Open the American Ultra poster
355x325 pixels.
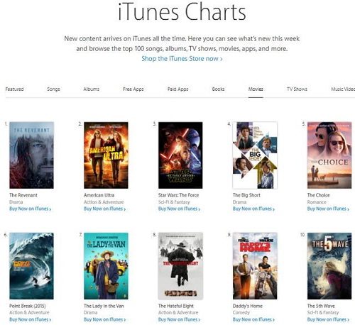click(x=106, y=155)
